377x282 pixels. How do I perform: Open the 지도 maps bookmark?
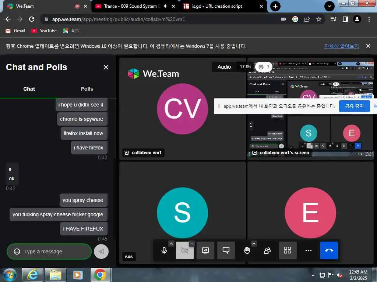point(71,31)
